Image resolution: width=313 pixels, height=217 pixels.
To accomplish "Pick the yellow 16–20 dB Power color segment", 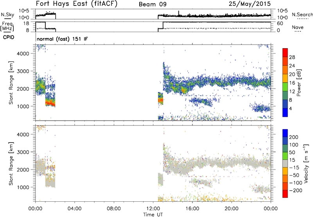I will 285,78.
